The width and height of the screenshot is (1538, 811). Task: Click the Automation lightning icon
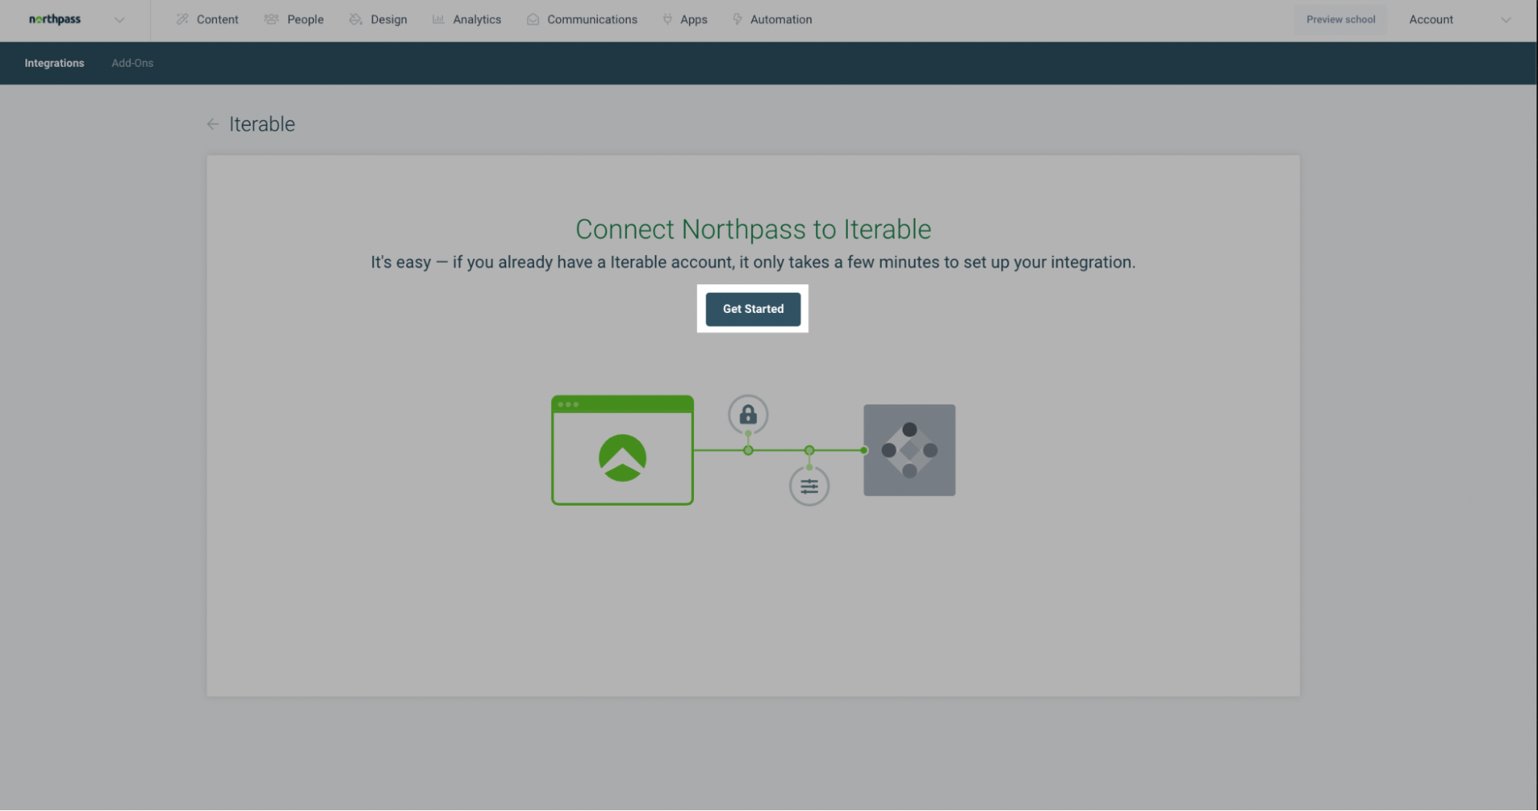click(737, 19)
